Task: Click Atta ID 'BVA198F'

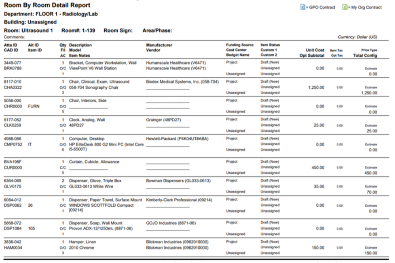Action: pos(12,162)
